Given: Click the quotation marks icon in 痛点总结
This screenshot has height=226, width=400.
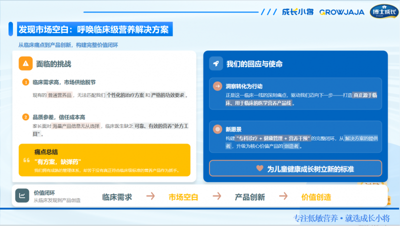Looking at the screenshot, I should click(x=27, y=161).
